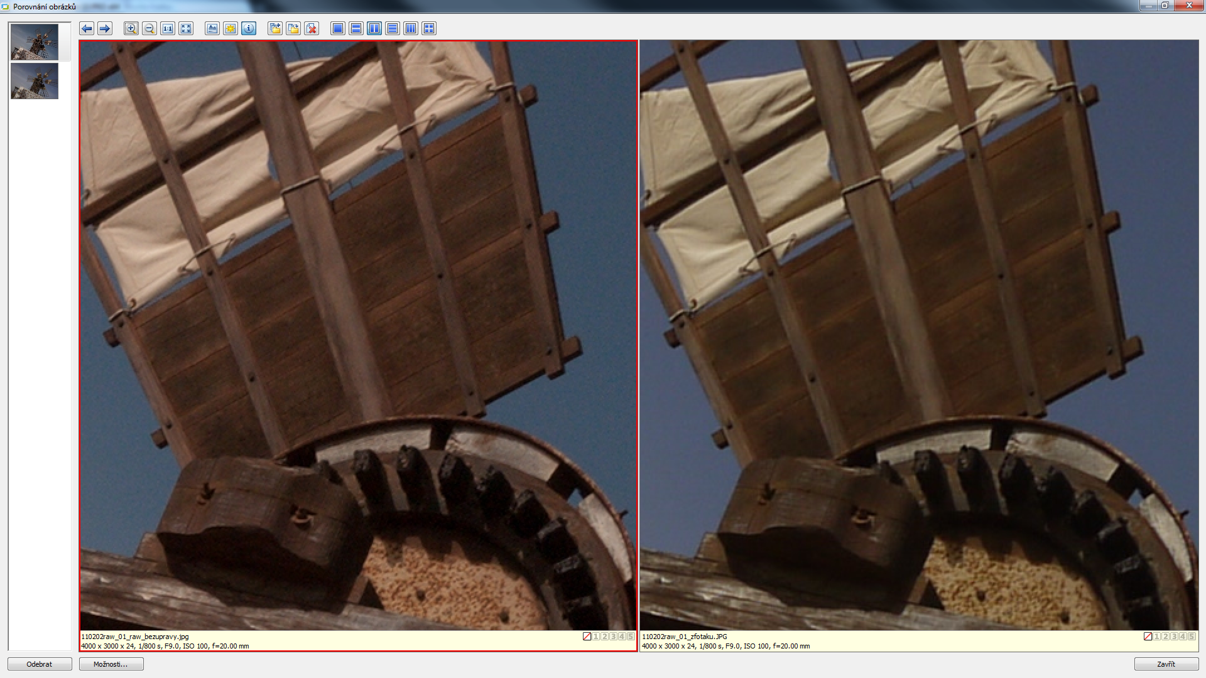Toggle the histogram display icon

click(x=212, y=28)
